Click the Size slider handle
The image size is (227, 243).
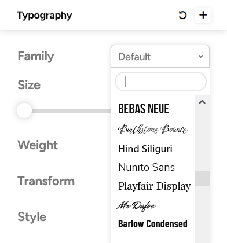pyautogui.click(x=24, y=111)
